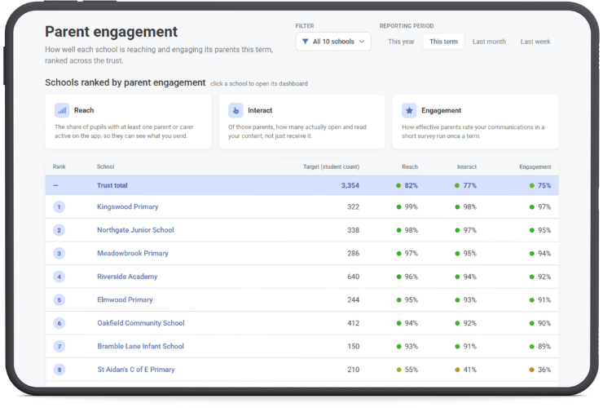The image size is (603, 408).
Task: Open Kingswood Primary dashboard
Action: pyautogui.click(x=127, y=207)
